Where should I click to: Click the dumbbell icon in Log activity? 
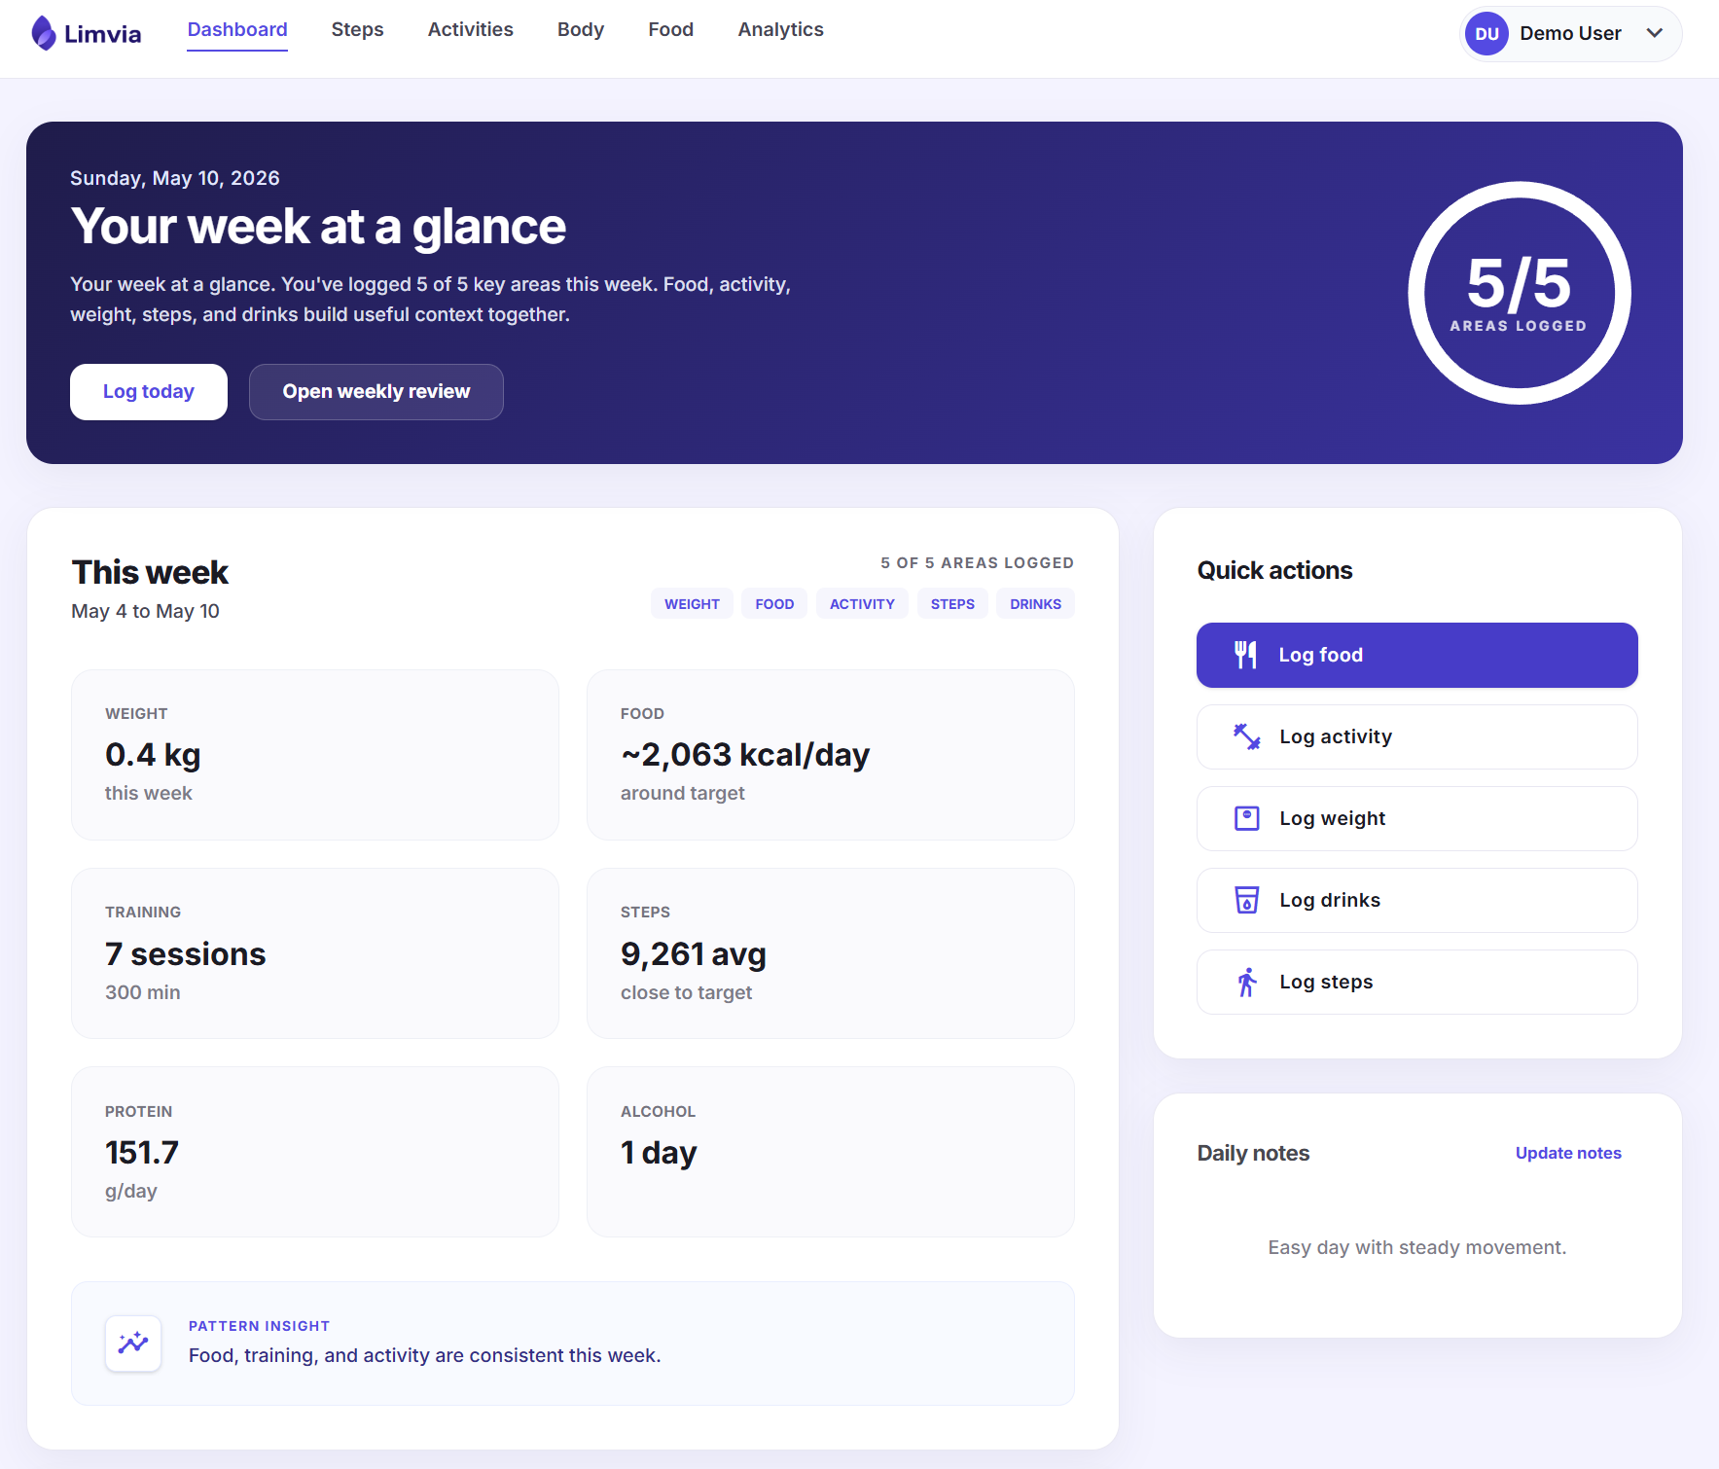(x=1246, y=736)
